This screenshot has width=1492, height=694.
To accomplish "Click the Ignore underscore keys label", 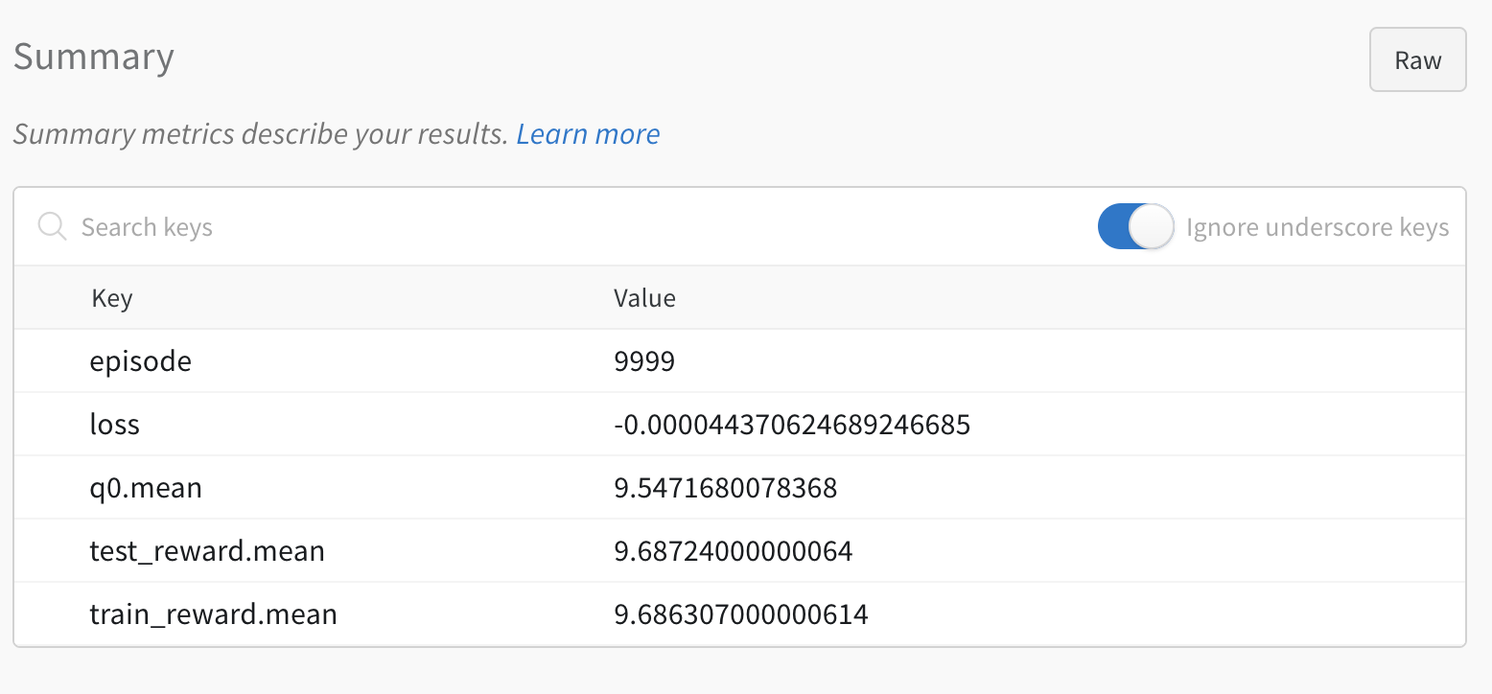I will (1317, 226).
